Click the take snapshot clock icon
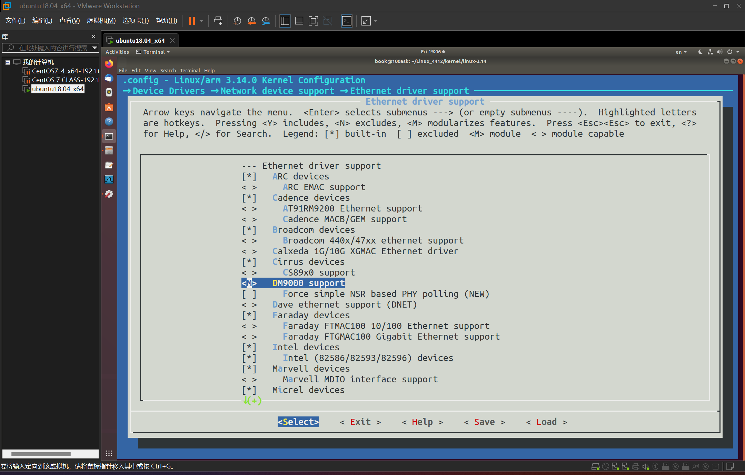The height and width of the screenshot is (475, 745). (237, 21)
